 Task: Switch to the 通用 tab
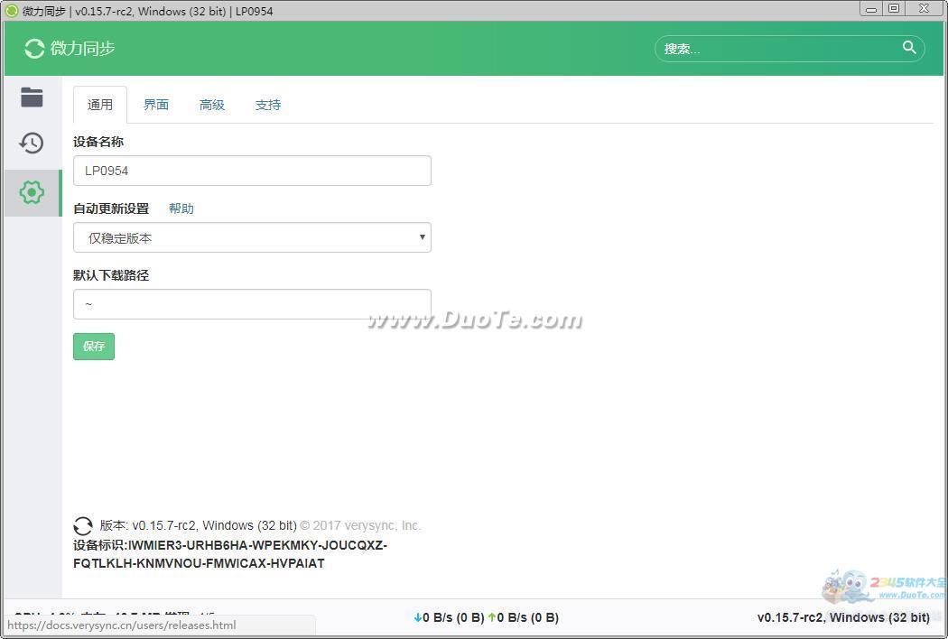tap(99, 105)
